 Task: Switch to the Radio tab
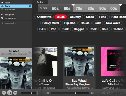(x=40, y=2)
